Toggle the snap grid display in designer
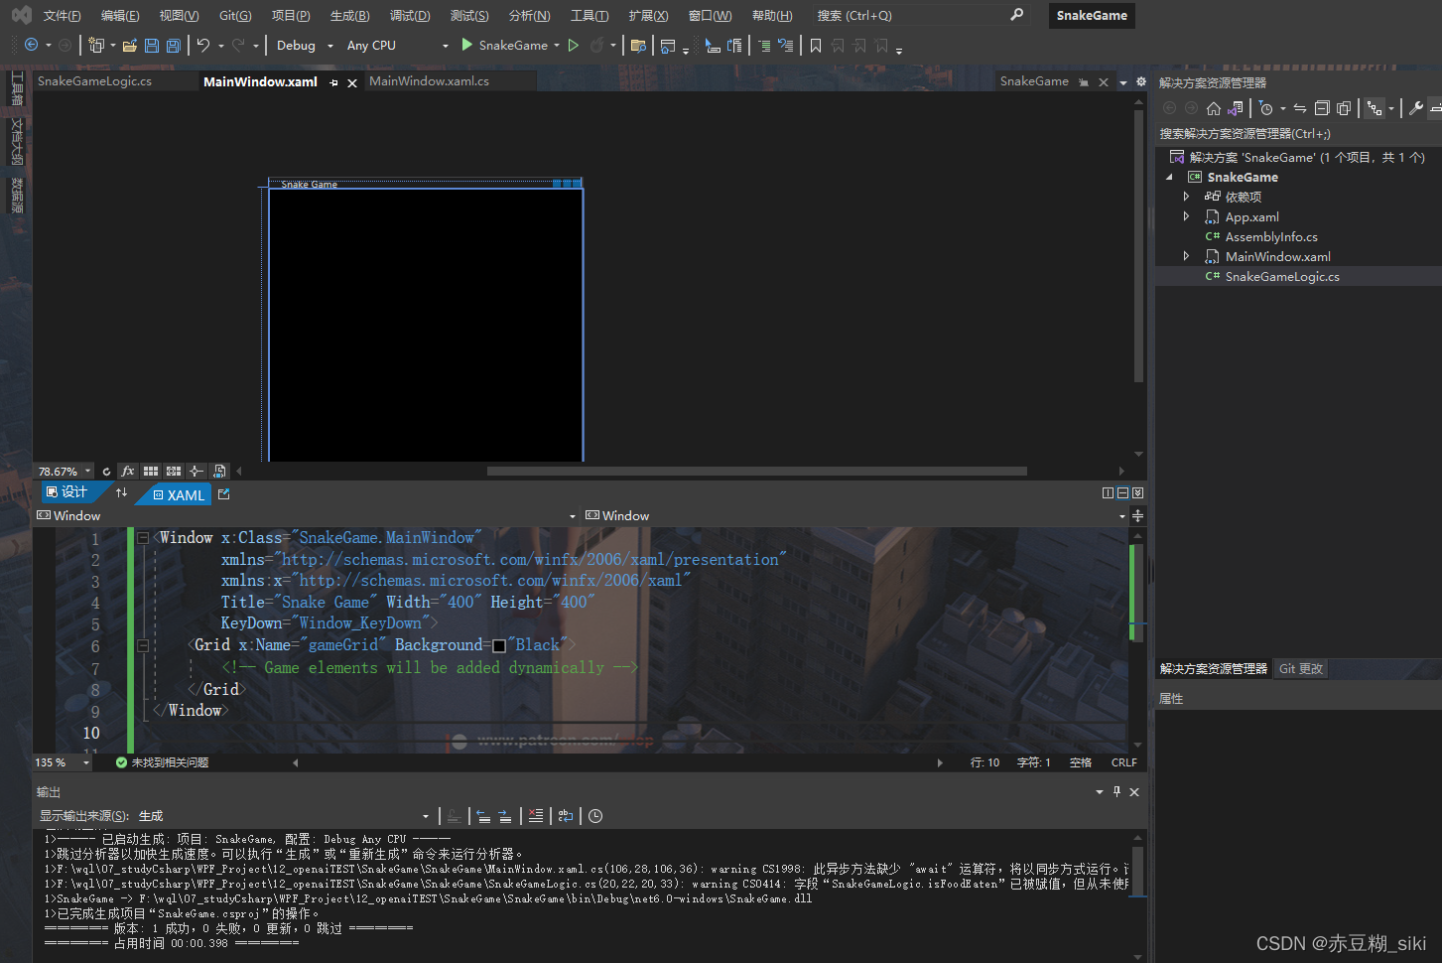Viewport: 1442px width, 963px height. (151, 472)
